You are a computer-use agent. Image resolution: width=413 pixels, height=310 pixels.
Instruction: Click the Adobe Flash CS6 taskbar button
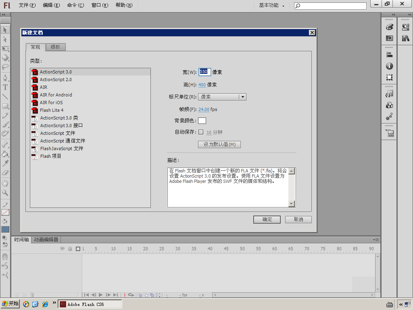[x=90, y=304]
